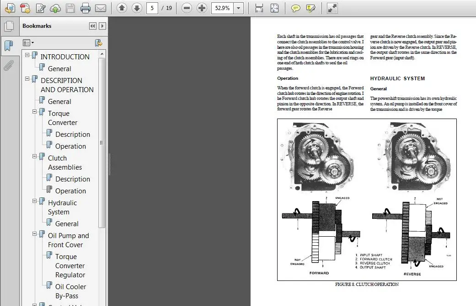This screenshot has height=306, width=476.
Task: Select DESCRIPTION AND OPERATION bookmark
Action: (67, 85)
